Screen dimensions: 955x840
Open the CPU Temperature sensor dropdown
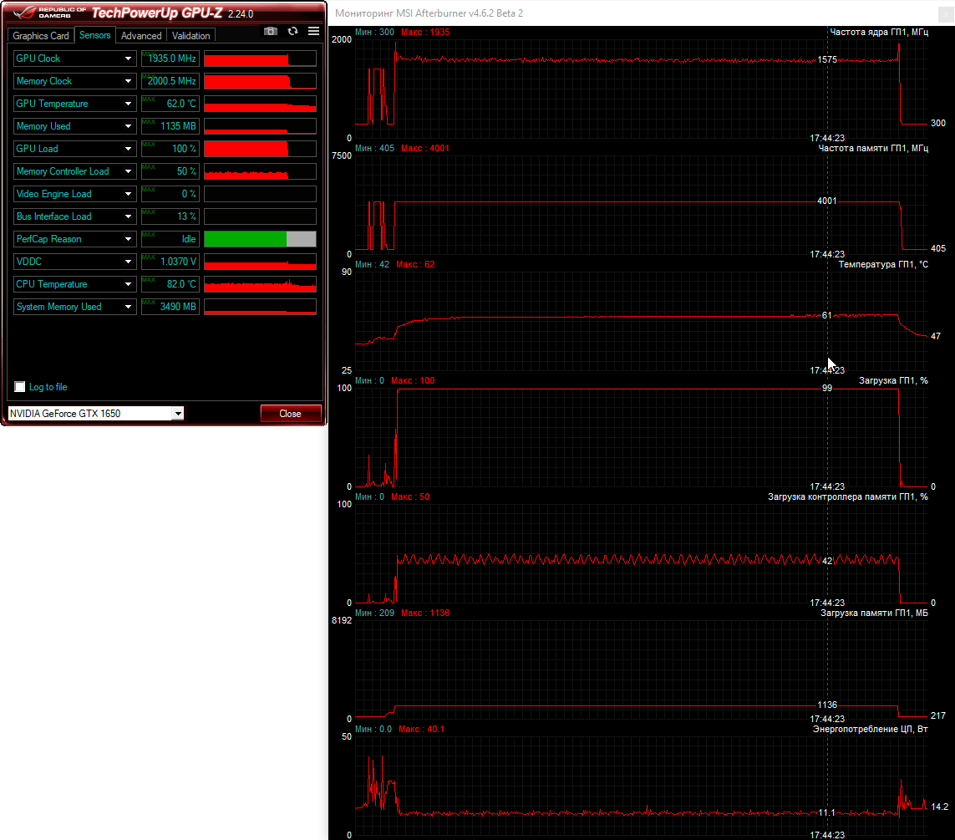[x=128, y=284]
